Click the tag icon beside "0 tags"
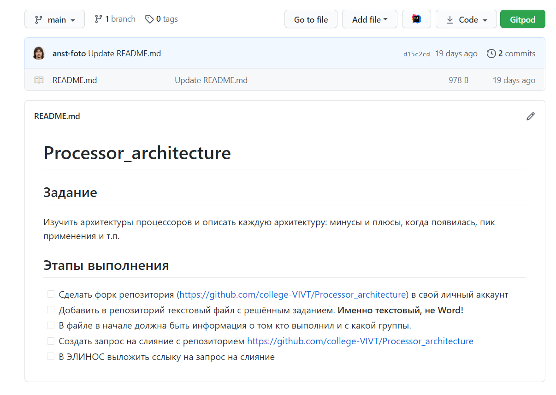Viewport: 556px width, 395px height. tap(149, 19)
